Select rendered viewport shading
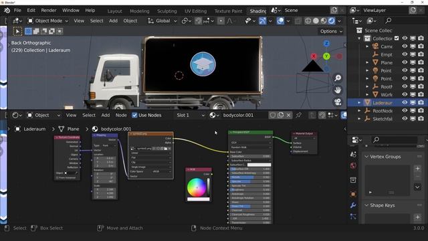 point(332,21)
